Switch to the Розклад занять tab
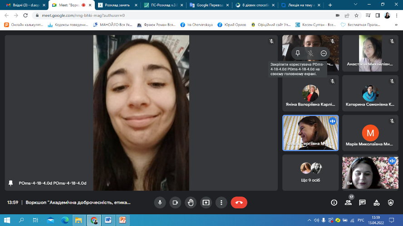Viewport: 403px width, 226px height. click(x=117, y=5)
